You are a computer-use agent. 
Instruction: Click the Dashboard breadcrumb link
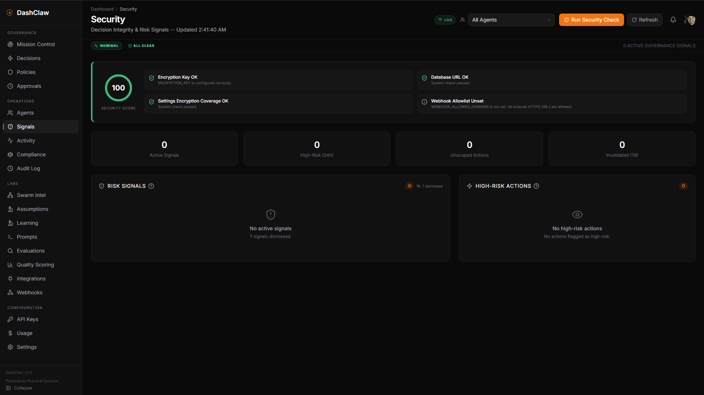102,9
